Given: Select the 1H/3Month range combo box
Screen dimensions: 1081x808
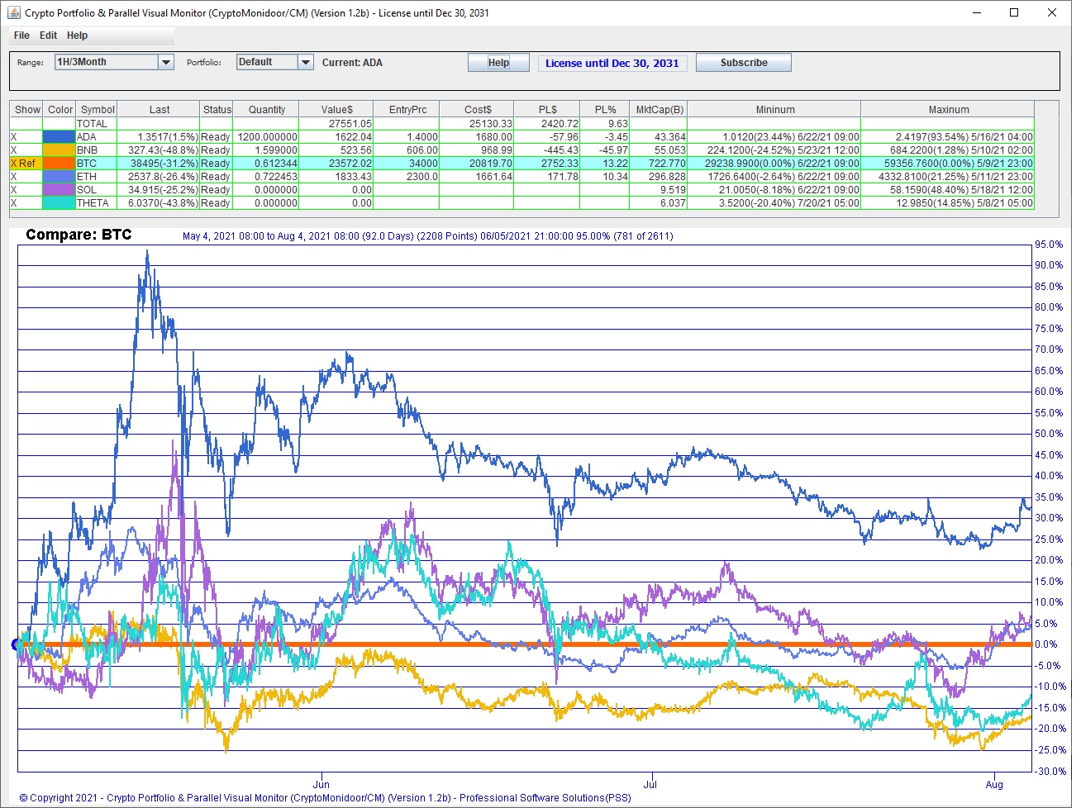Looking at the screenshot, I should click(114, 62).
